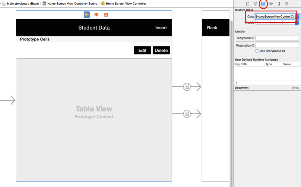Click the Storyboard ID text field
This screenshot has height=187, width=301.
coord(277,38)
